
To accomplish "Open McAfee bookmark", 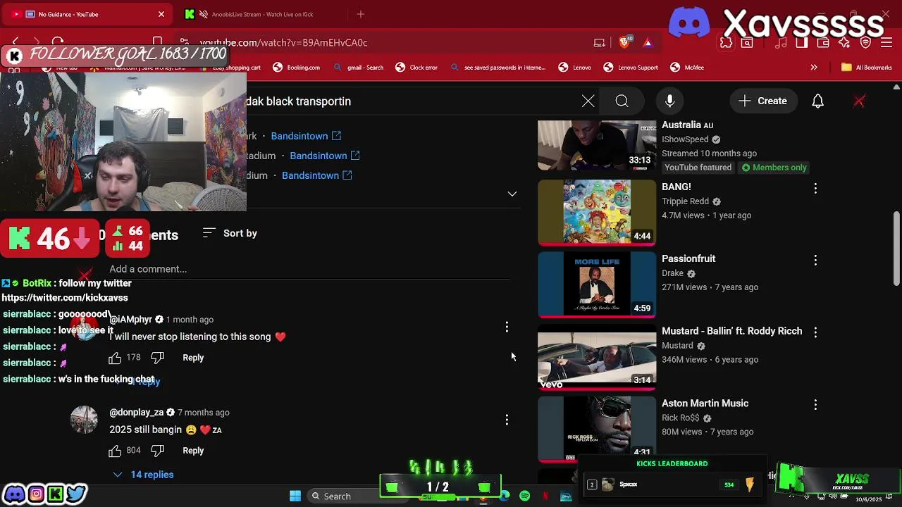I will point(687,68).
